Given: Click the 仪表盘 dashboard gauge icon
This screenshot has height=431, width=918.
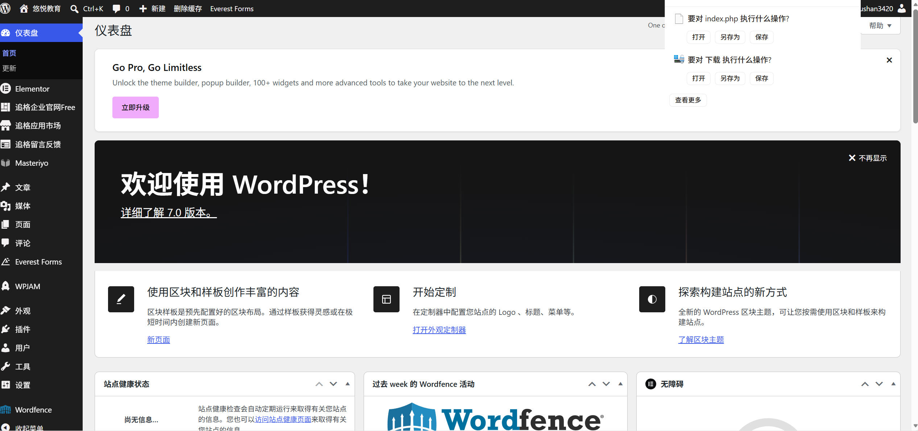Looking at the screenshot, I should (5, 33).
